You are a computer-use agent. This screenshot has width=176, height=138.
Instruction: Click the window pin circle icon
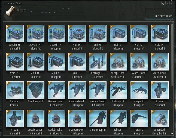(x=163, y=4)
